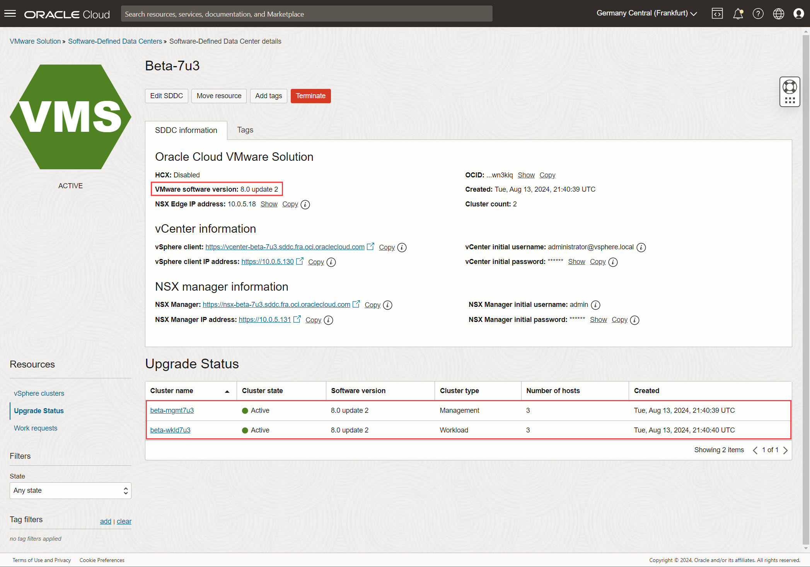This screenshot has width=810, height=567.
Task: Sort by Cluster name column arrow
Action: 227,391
